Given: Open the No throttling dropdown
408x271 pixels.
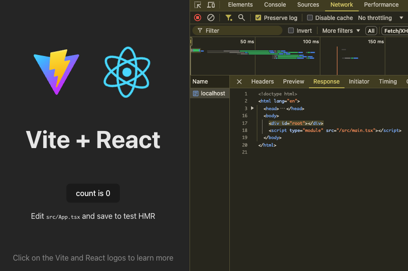Looking at the screenshot, I should point(381,18).
